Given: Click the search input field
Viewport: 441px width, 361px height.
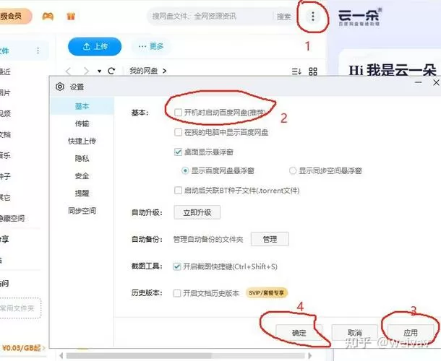Looking at the screenshot, I should click(211, 17).
